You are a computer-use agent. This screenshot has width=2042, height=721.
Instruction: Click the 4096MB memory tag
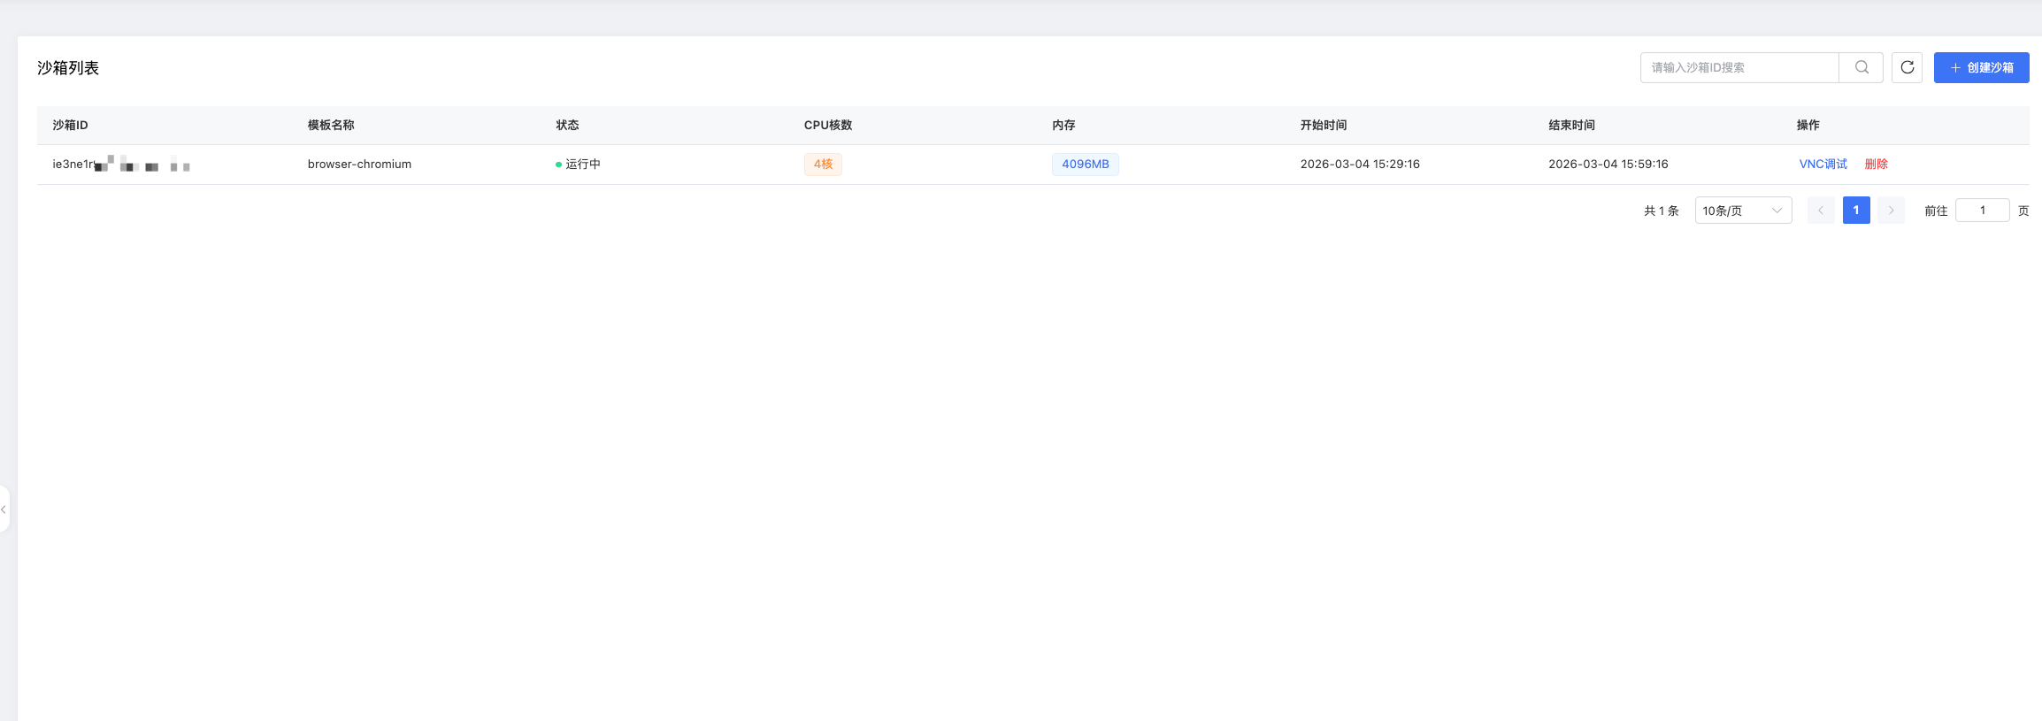[x=1085, y=164]
